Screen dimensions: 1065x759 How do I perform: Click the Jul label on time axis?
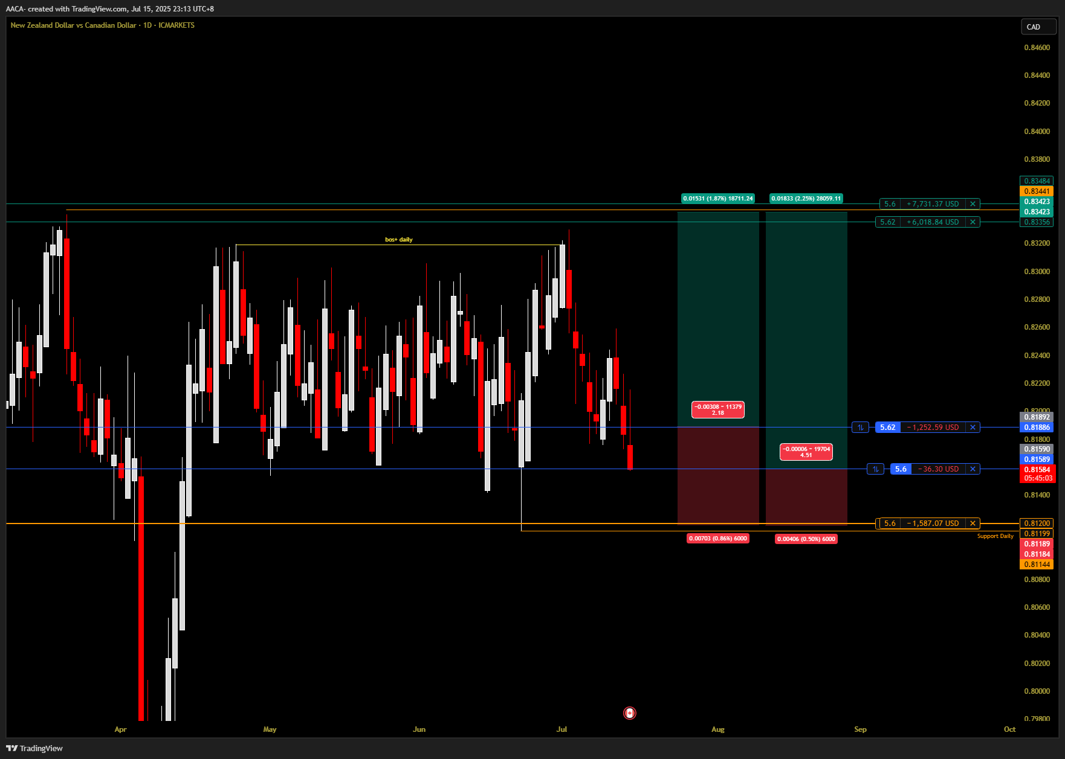562,729
